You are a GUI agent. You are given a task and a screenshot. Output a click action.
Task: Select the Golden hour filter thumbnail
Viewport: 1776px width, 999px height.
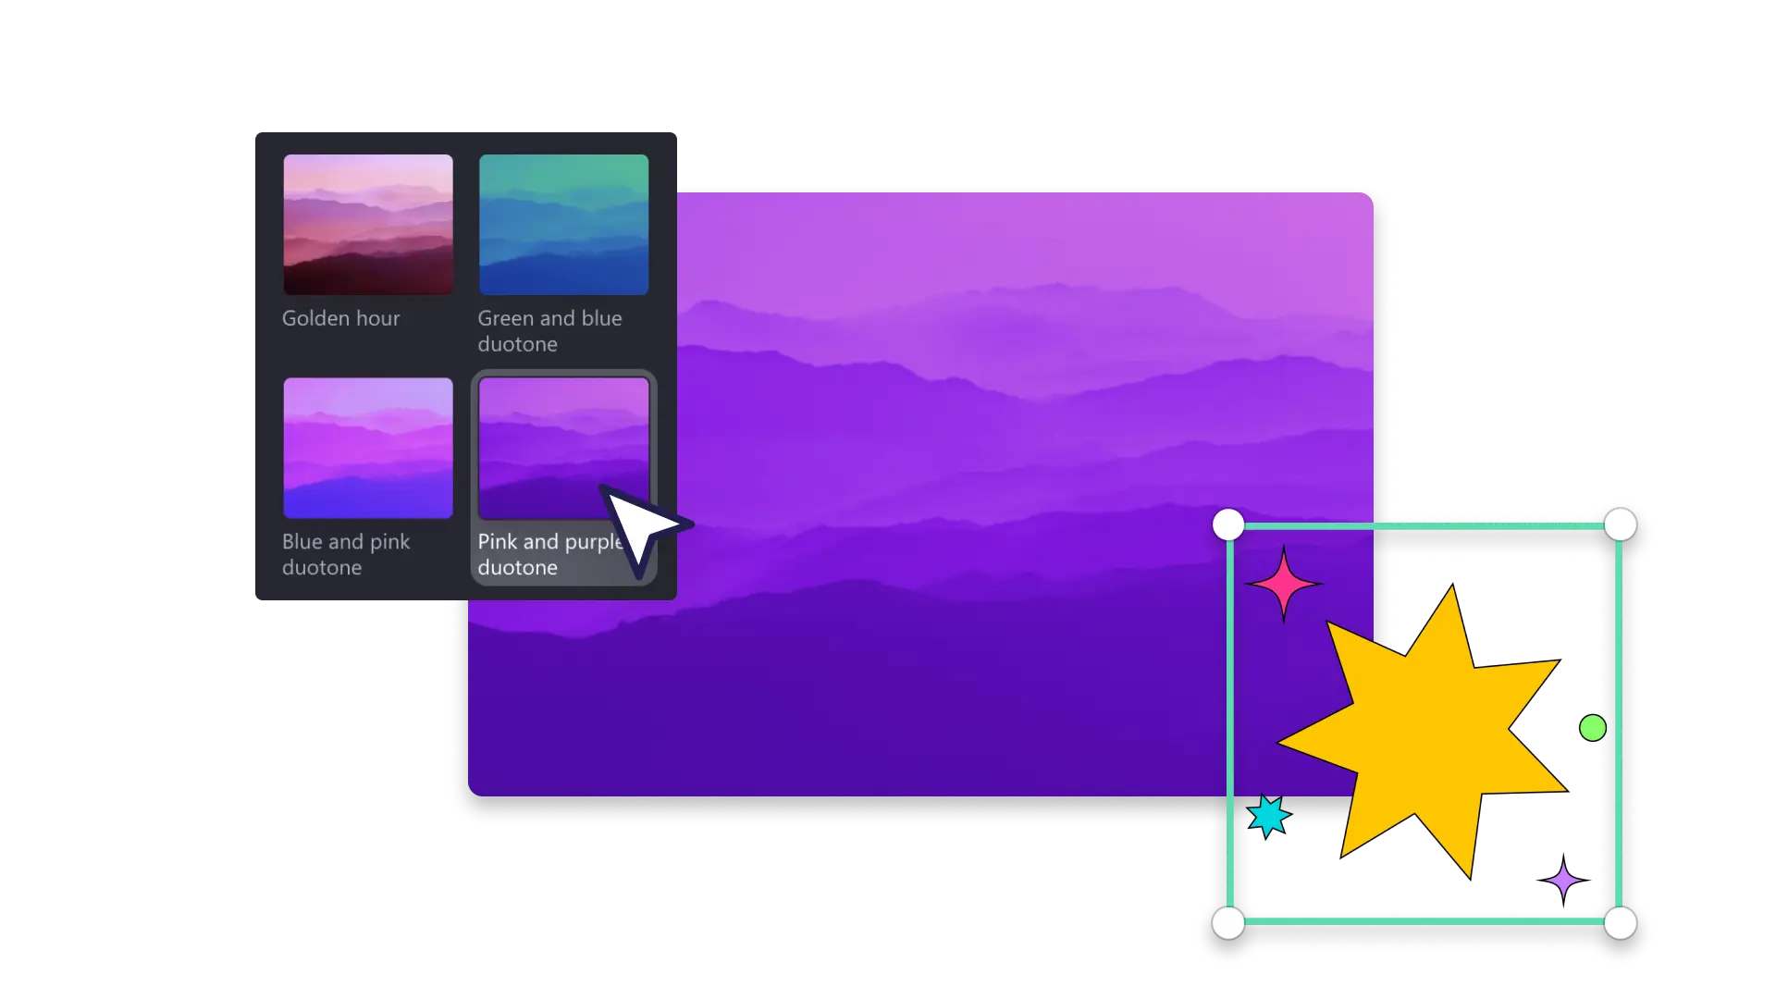(368, 225)
